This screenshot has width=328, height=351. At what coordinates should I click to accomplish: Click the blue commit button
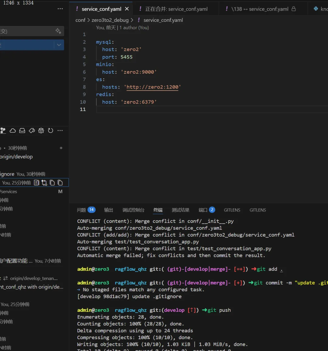coord(27,45)
